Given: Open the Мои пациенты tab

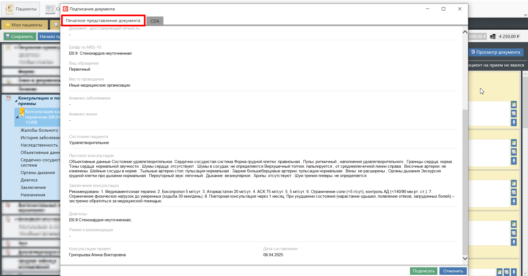Looking at the screenshot, I should (x=24, y=25).
